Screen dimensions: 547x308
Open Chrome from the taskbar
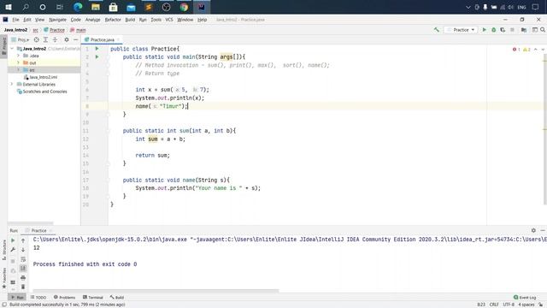pos(184,7)
